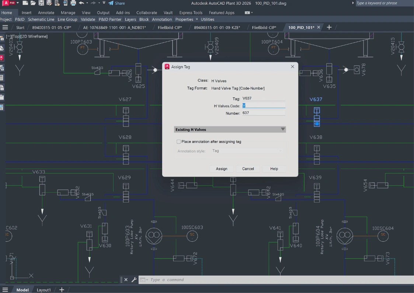Click the grid table icon in left palette strip
The image size is (414, 293).
1,77
